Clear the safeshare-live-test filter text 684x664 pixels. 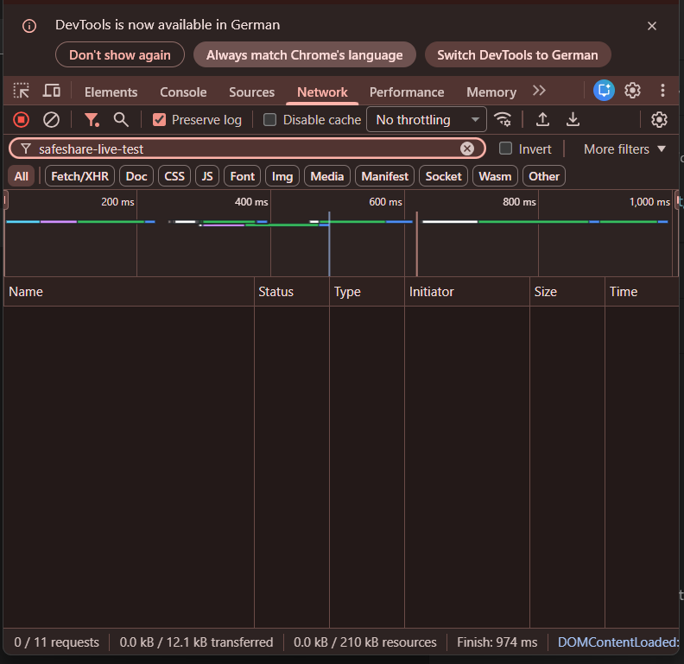pos(466,149)
